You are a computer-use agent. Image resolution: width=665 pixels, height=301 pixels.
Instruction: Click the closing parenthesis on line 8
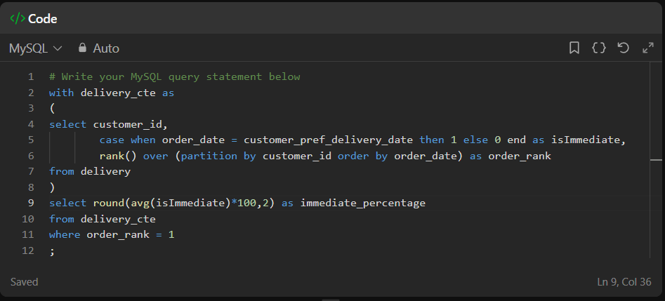52,187
